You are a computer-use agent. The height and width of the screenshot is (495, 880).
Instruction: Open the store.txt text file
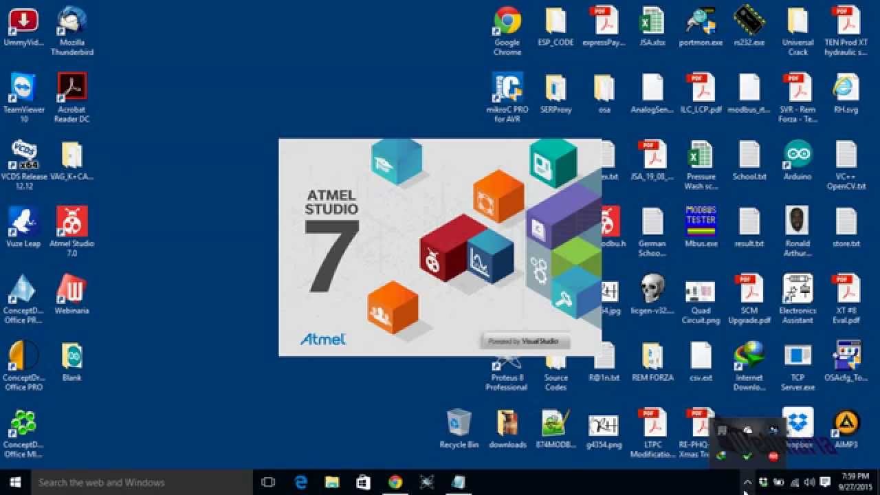(846, 227)
